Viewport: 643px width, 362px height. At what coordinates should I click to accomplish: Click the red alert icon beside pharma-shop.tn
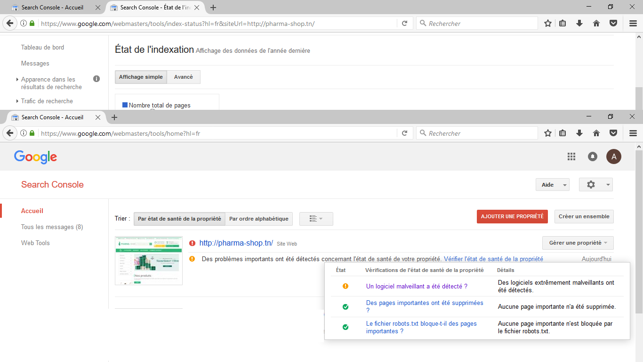[x=192, y=243]
